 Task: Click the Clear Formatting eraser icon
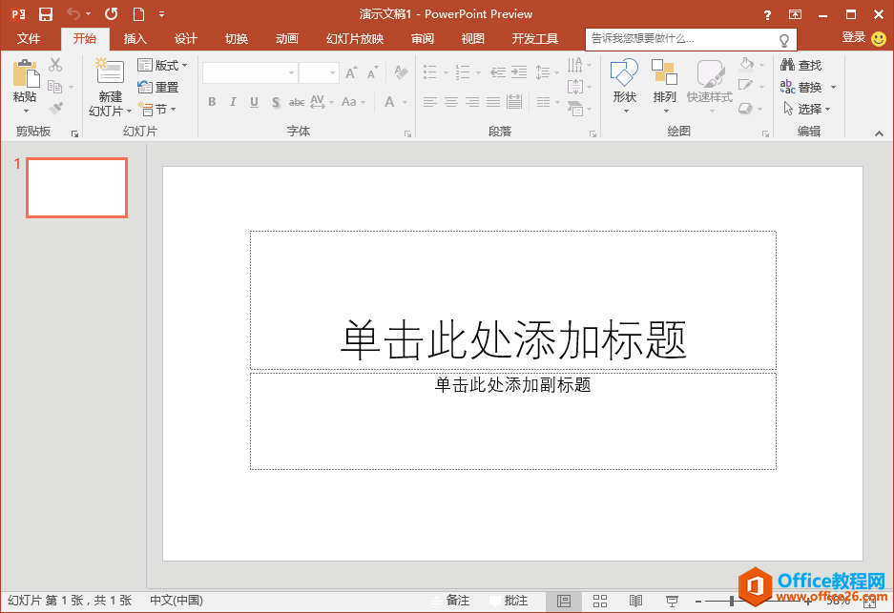pos(401,72)
